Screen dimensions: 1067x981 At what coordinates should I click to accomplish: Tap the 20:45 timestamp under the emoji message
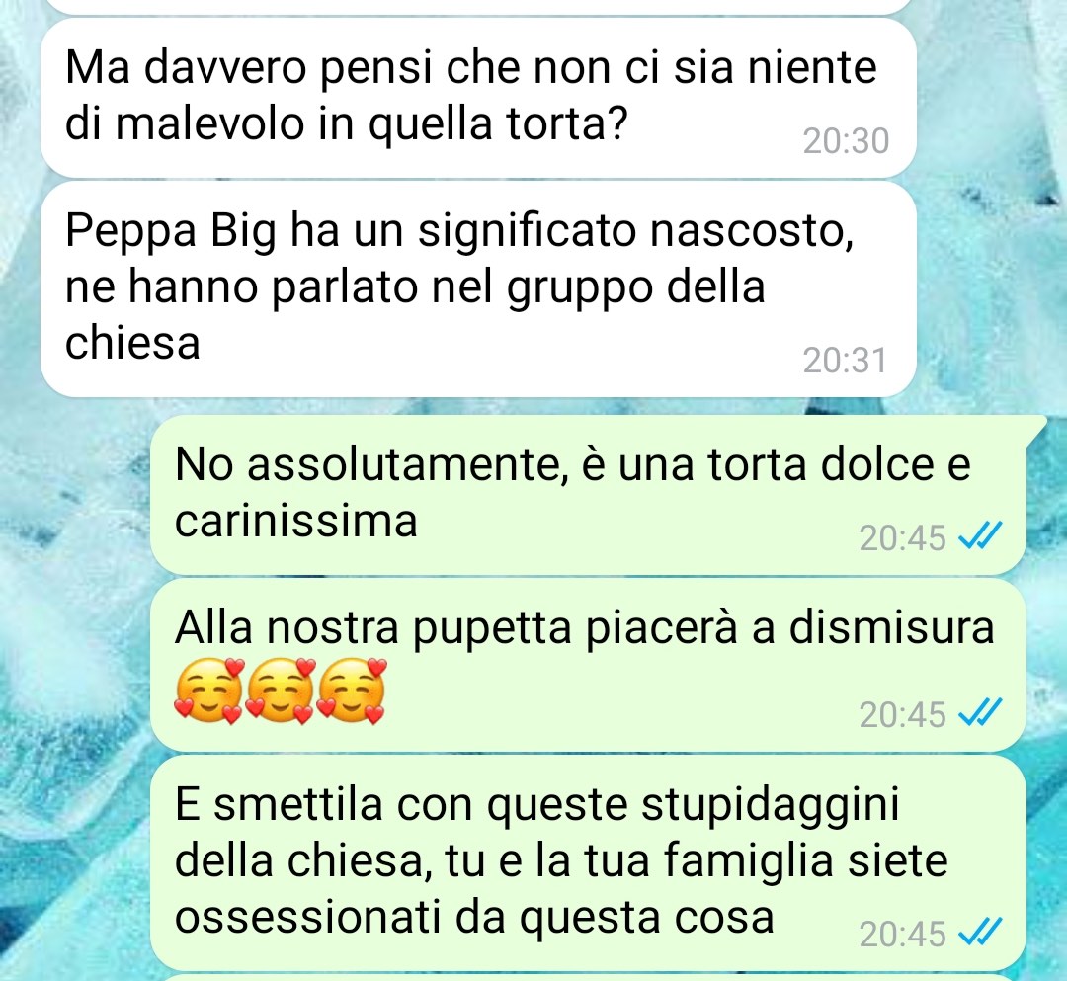pyautogui.click(x=902, y=715)
